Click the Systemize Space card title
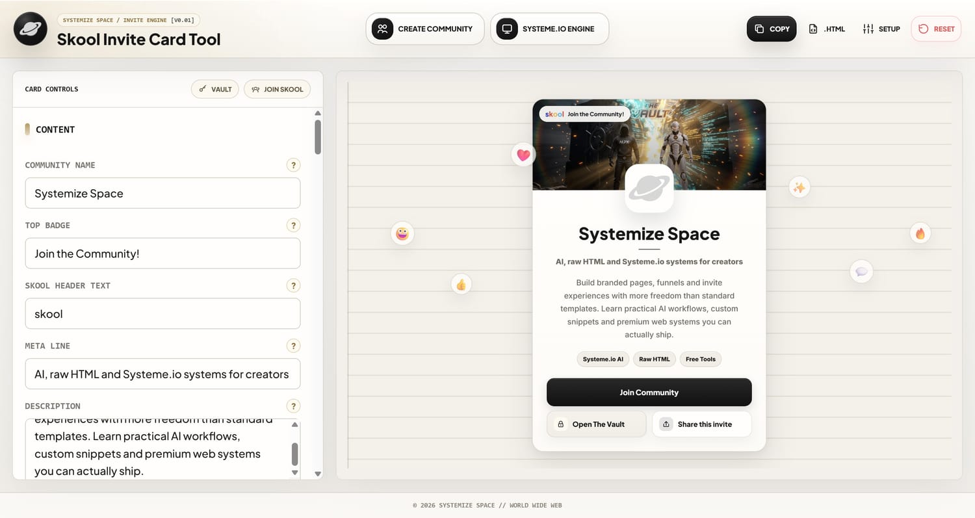975x518 pixels. [649, 234]
